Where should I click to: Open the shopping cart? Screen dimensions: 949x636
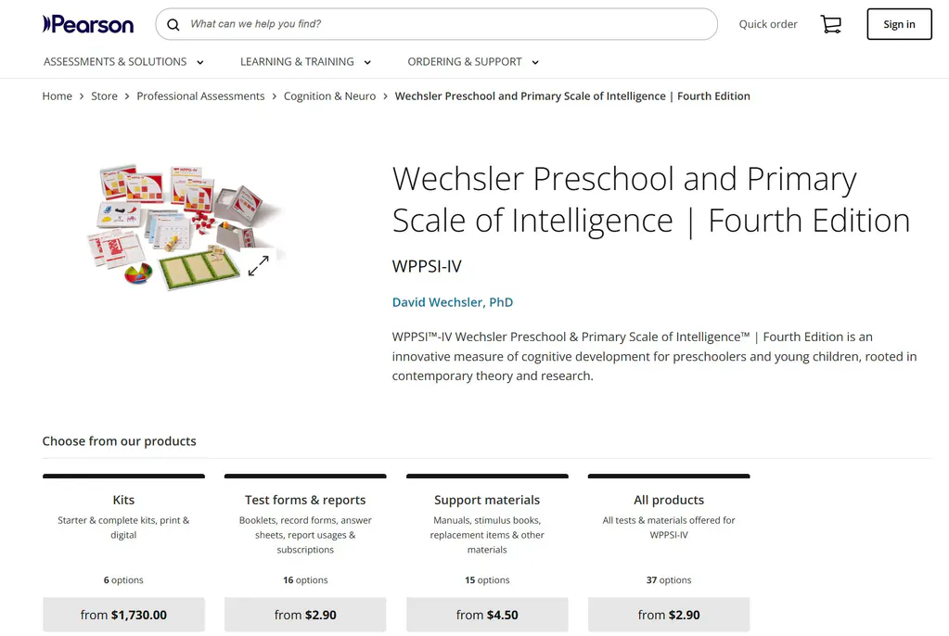pyautogui.click(x=829, y=24)
